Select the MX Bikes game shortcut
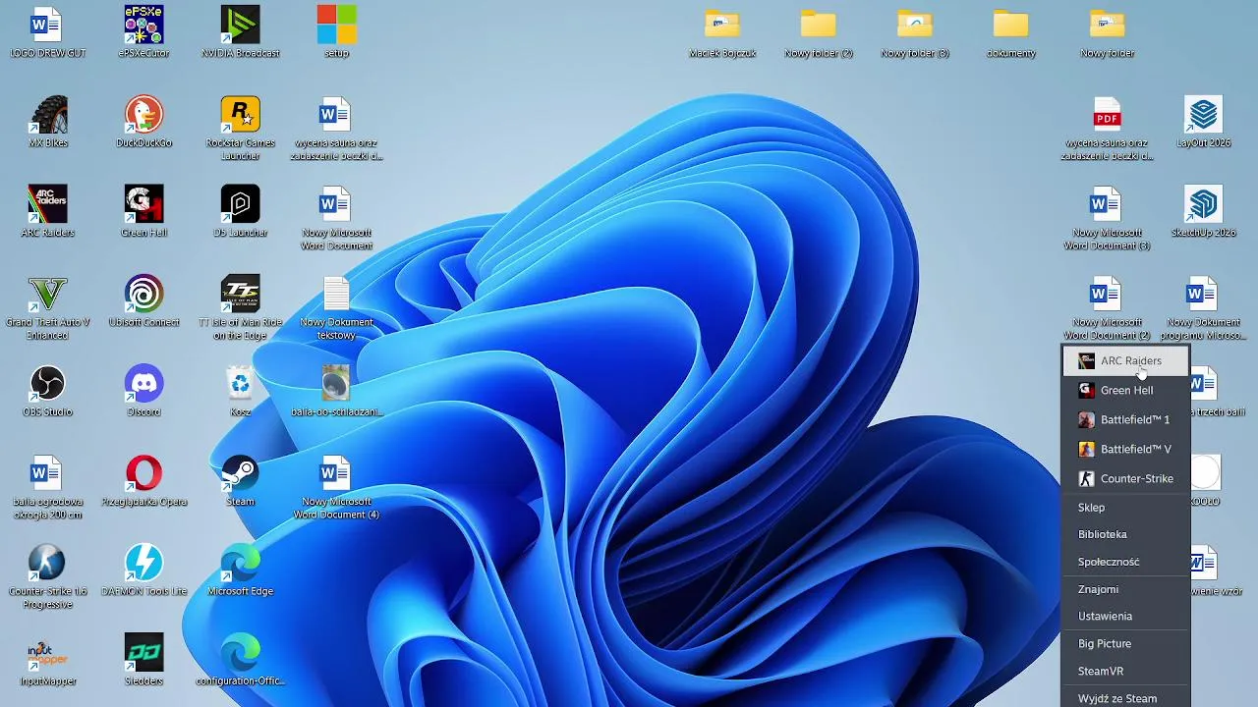This screenshot has width=1258, height=707. 47,122
